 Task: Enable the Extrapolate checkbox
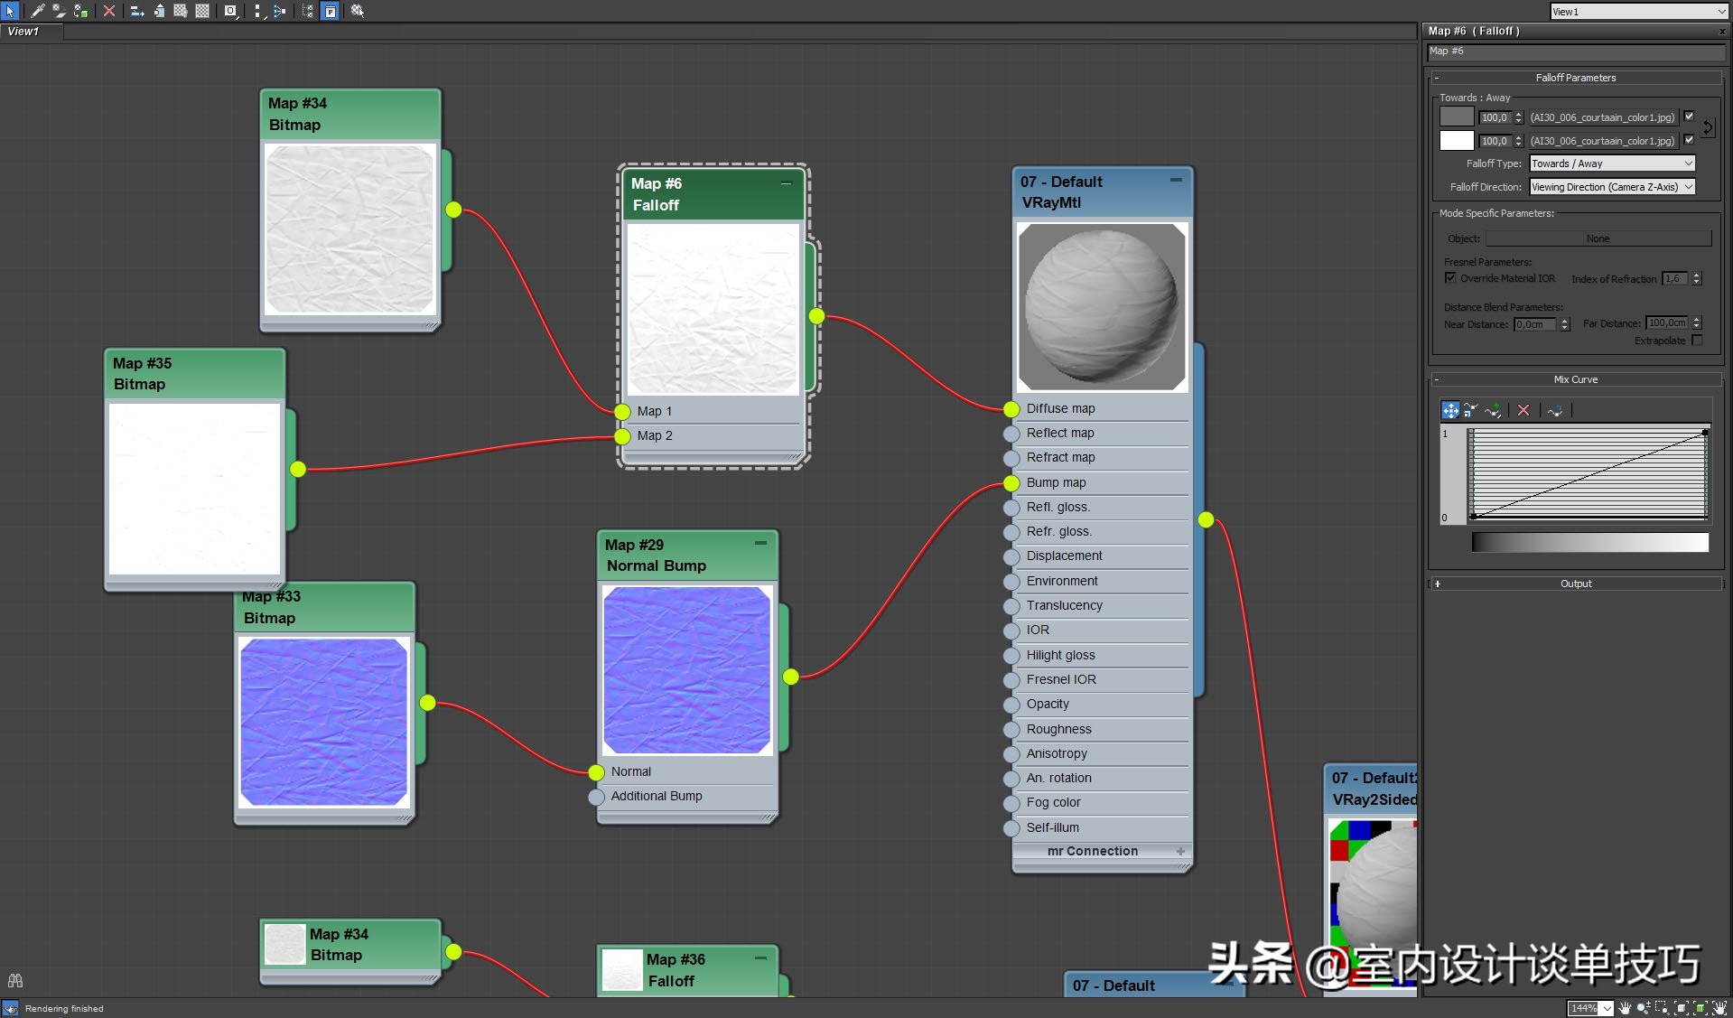1697,341
